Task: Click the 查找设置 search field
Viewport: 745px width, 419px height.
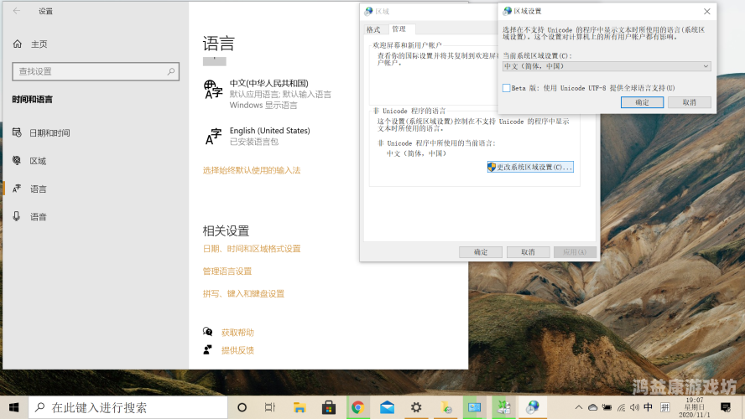Action: (x=96, y=72)
